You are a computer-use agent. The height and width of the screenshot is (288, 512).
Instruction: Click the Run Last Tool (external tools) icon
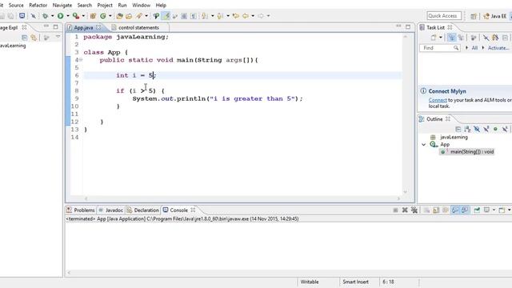pyautogui.click(x=76, y=16)
